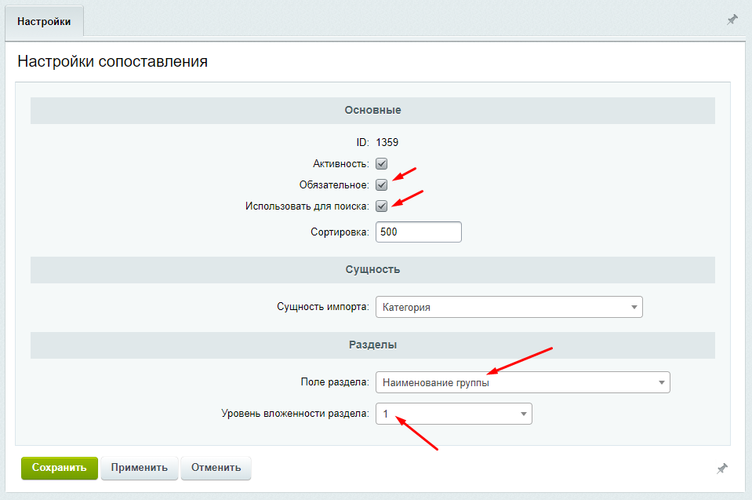Click the Разделы section header

tap(372, 345)
